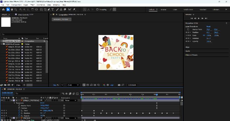Select the Zoom magnifier tool

15,9
